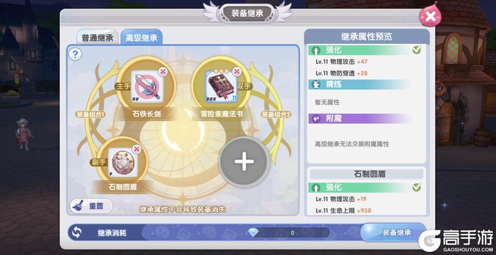
Task: Toggle the 强化 checkmark under 石制圆盾
Action: [417, 187]
